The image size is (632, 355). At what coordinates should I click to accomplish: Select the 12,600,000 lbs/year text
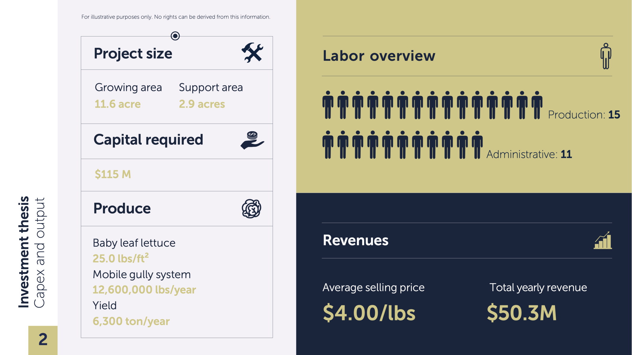click(x=144, y=290)
